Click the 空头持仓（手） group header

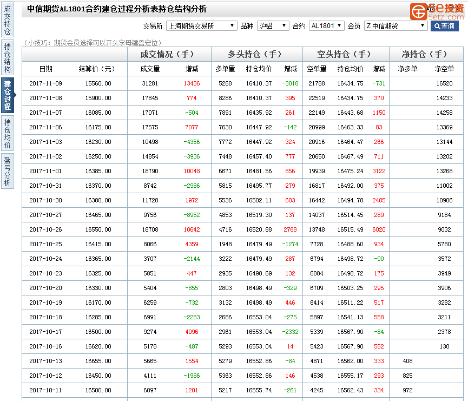click(346, 54)
